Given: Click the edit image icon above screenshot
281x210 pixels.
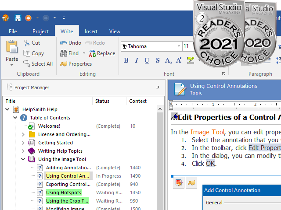Looking at the screenshot, I should tap(179, 183).
